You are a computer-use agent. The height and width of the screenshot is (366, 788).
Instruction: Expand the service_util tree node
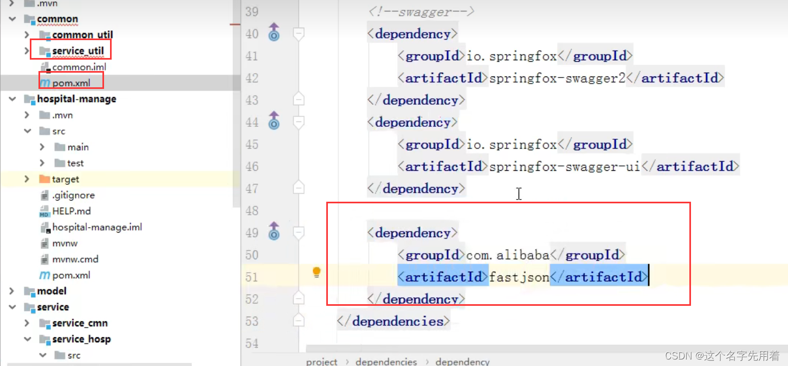click(27, 51)
